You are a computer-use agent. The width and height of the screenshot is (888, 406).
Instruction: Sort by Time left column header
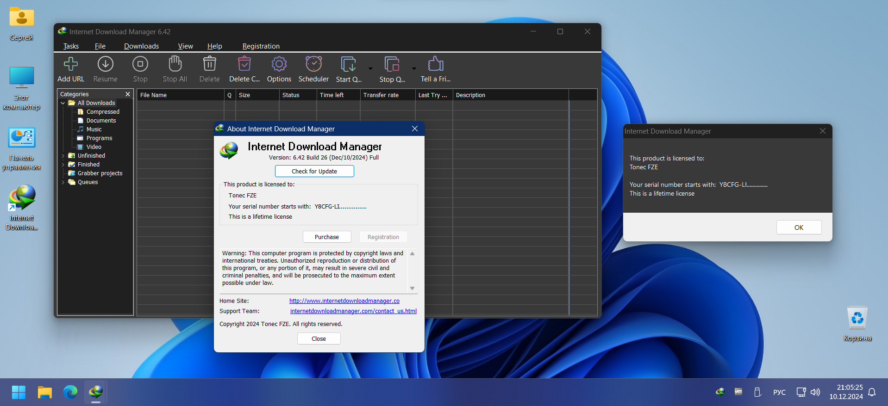(x=338, y=95)
